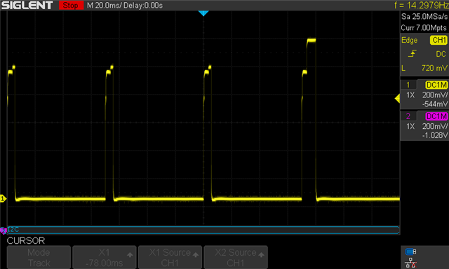Click channel 2 offset -1.028V value
This screenshot has width=449, height=269.
pyautogui.click(x=435, y=135)
